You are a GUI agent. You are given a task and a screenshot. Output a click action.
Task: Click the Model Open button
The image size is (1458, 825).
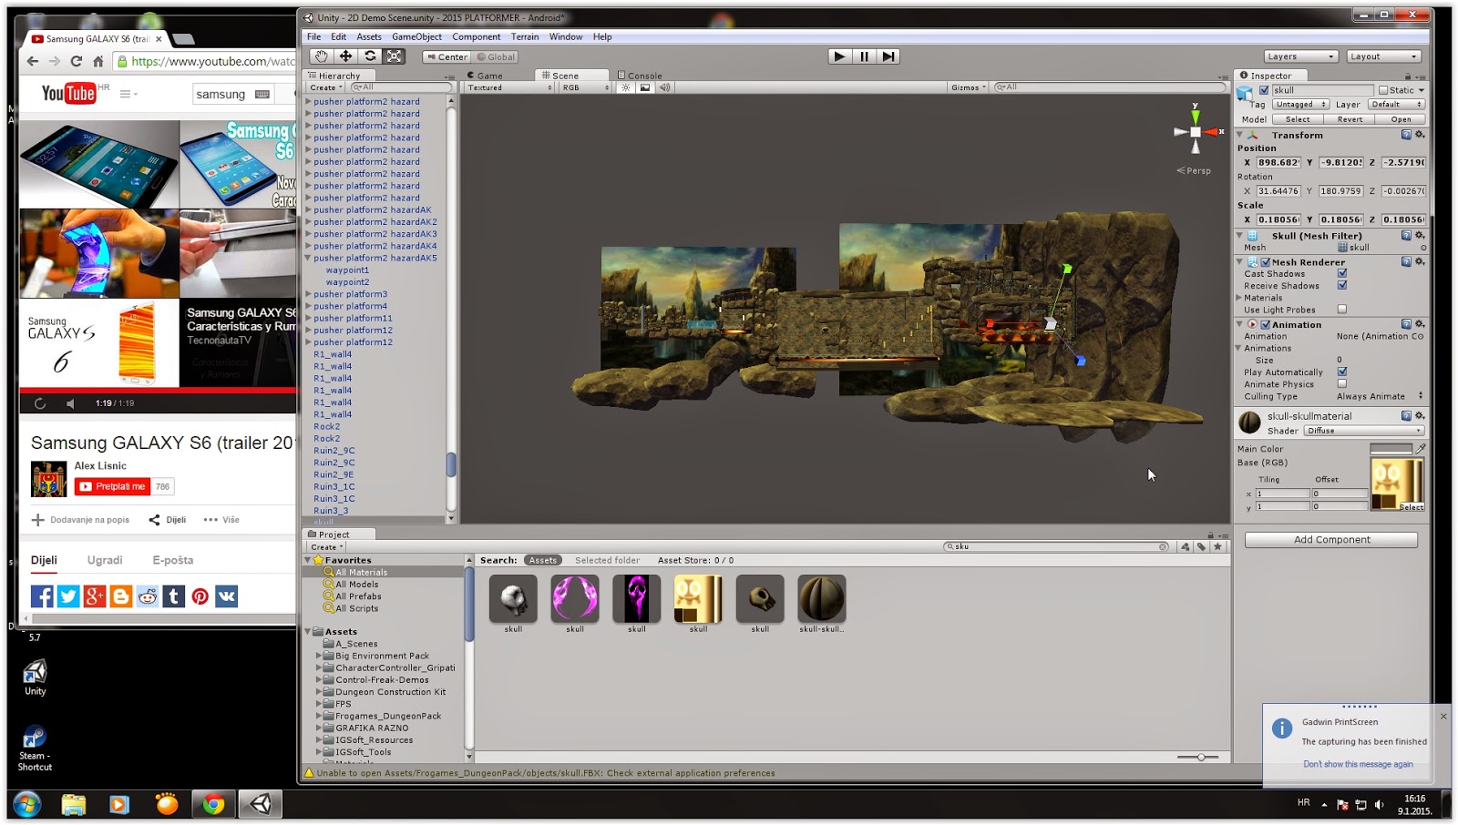[1401, 119]
